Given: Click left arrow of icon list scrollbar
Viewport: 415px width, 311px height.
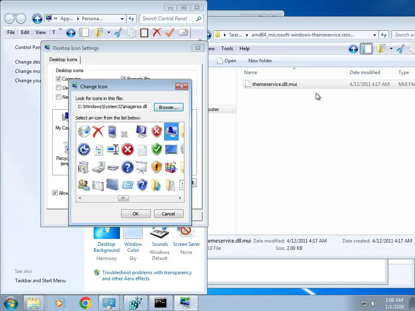Looking at the screenshot, I should (80, 198).
